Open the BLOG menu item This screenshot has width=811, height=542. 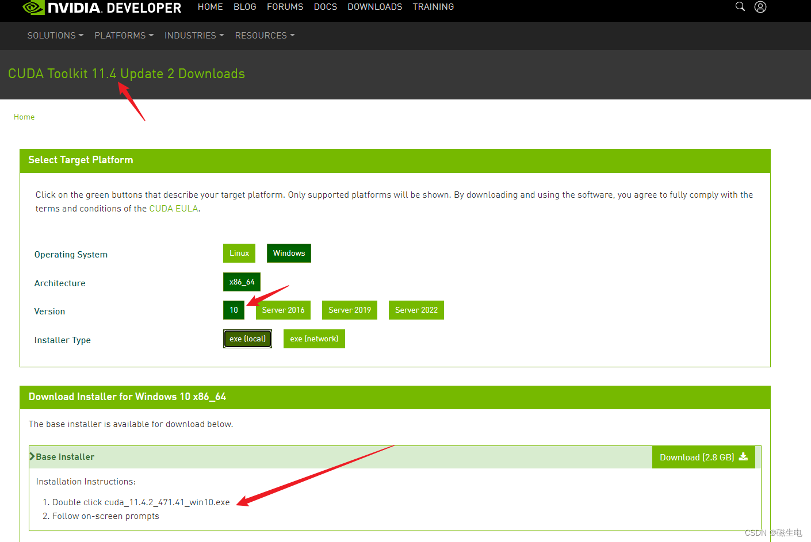[x=245, y=7]
